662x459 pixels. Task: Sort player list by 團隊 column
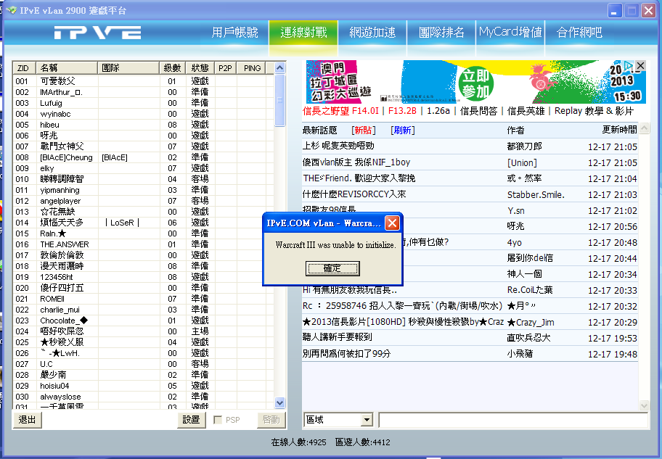click(128, 68)
